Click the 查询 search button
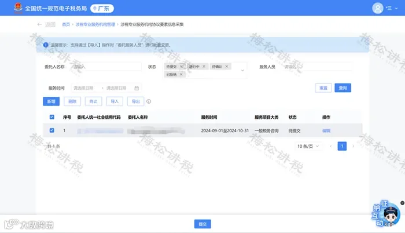The width and height of the screenshot is (405, 233). (x=343, y=88)
